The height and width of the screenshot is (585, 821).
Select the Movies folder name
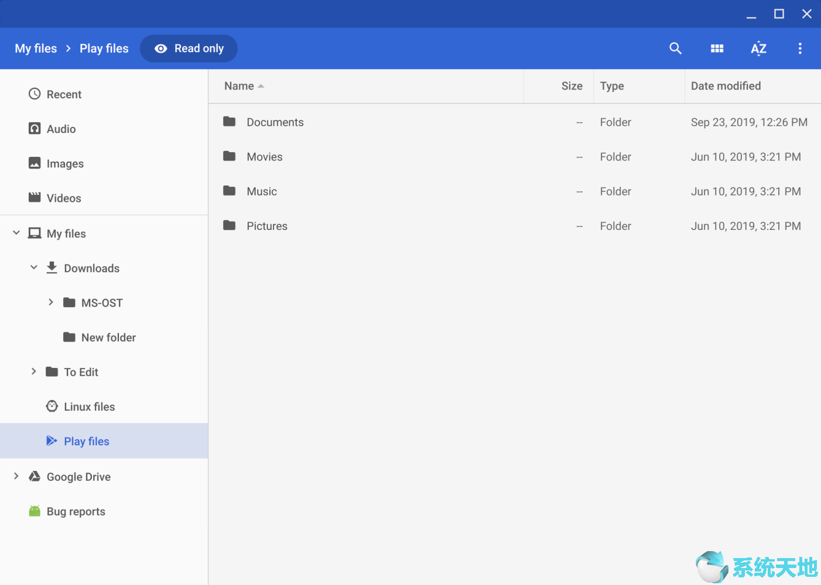(265, 157)
